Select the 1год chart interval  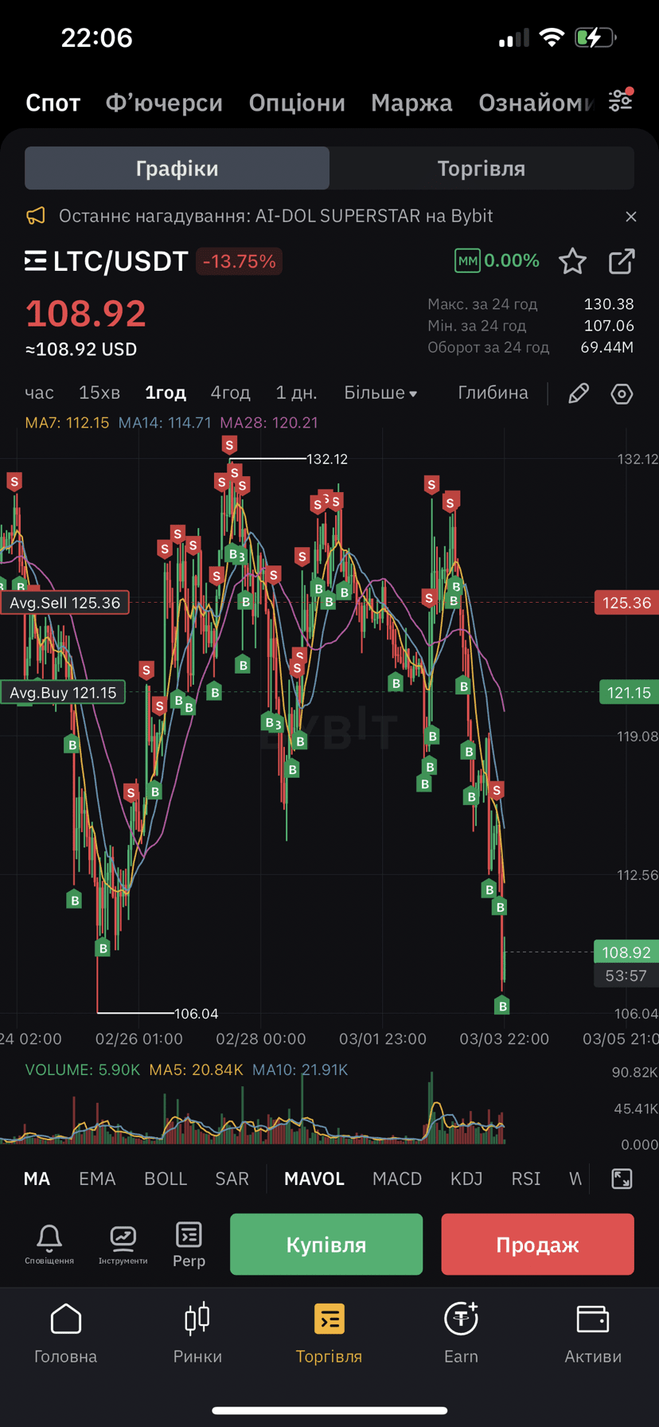[166, 393]
